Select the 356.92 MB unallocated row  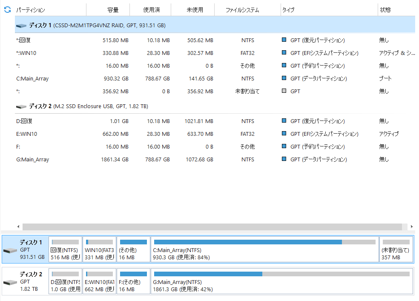pos(215,92)
